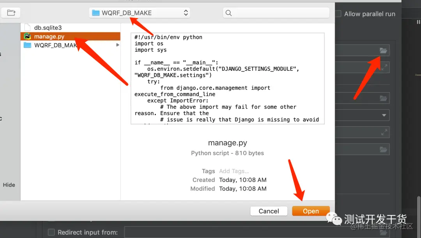Select the manage.py file row
This screenshot has width=421, height=238.
70,37
